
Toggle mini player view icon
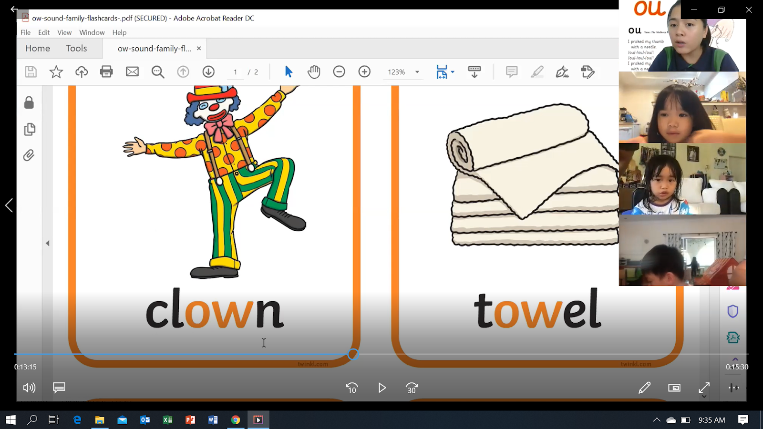674,388
